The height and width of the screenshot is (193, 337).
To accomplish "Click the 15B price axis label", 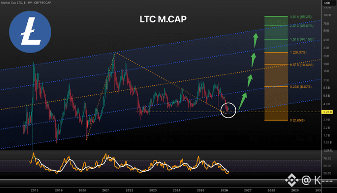I will coord(326,71).
